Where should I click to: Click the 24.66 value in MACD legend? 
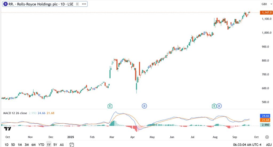(41, 113)
